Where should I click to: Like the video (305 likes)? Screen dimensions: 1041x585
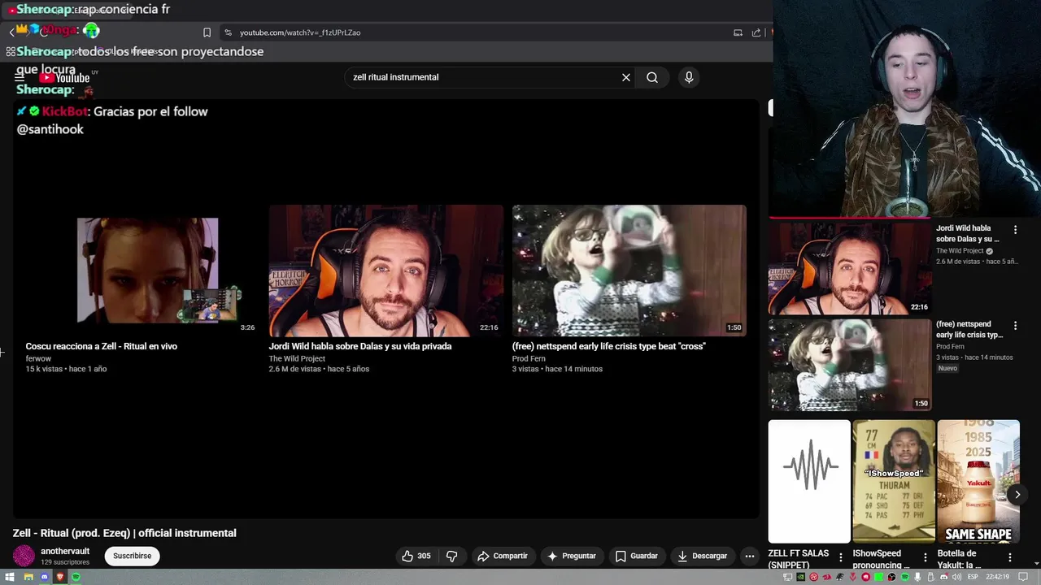coord(416,556)
